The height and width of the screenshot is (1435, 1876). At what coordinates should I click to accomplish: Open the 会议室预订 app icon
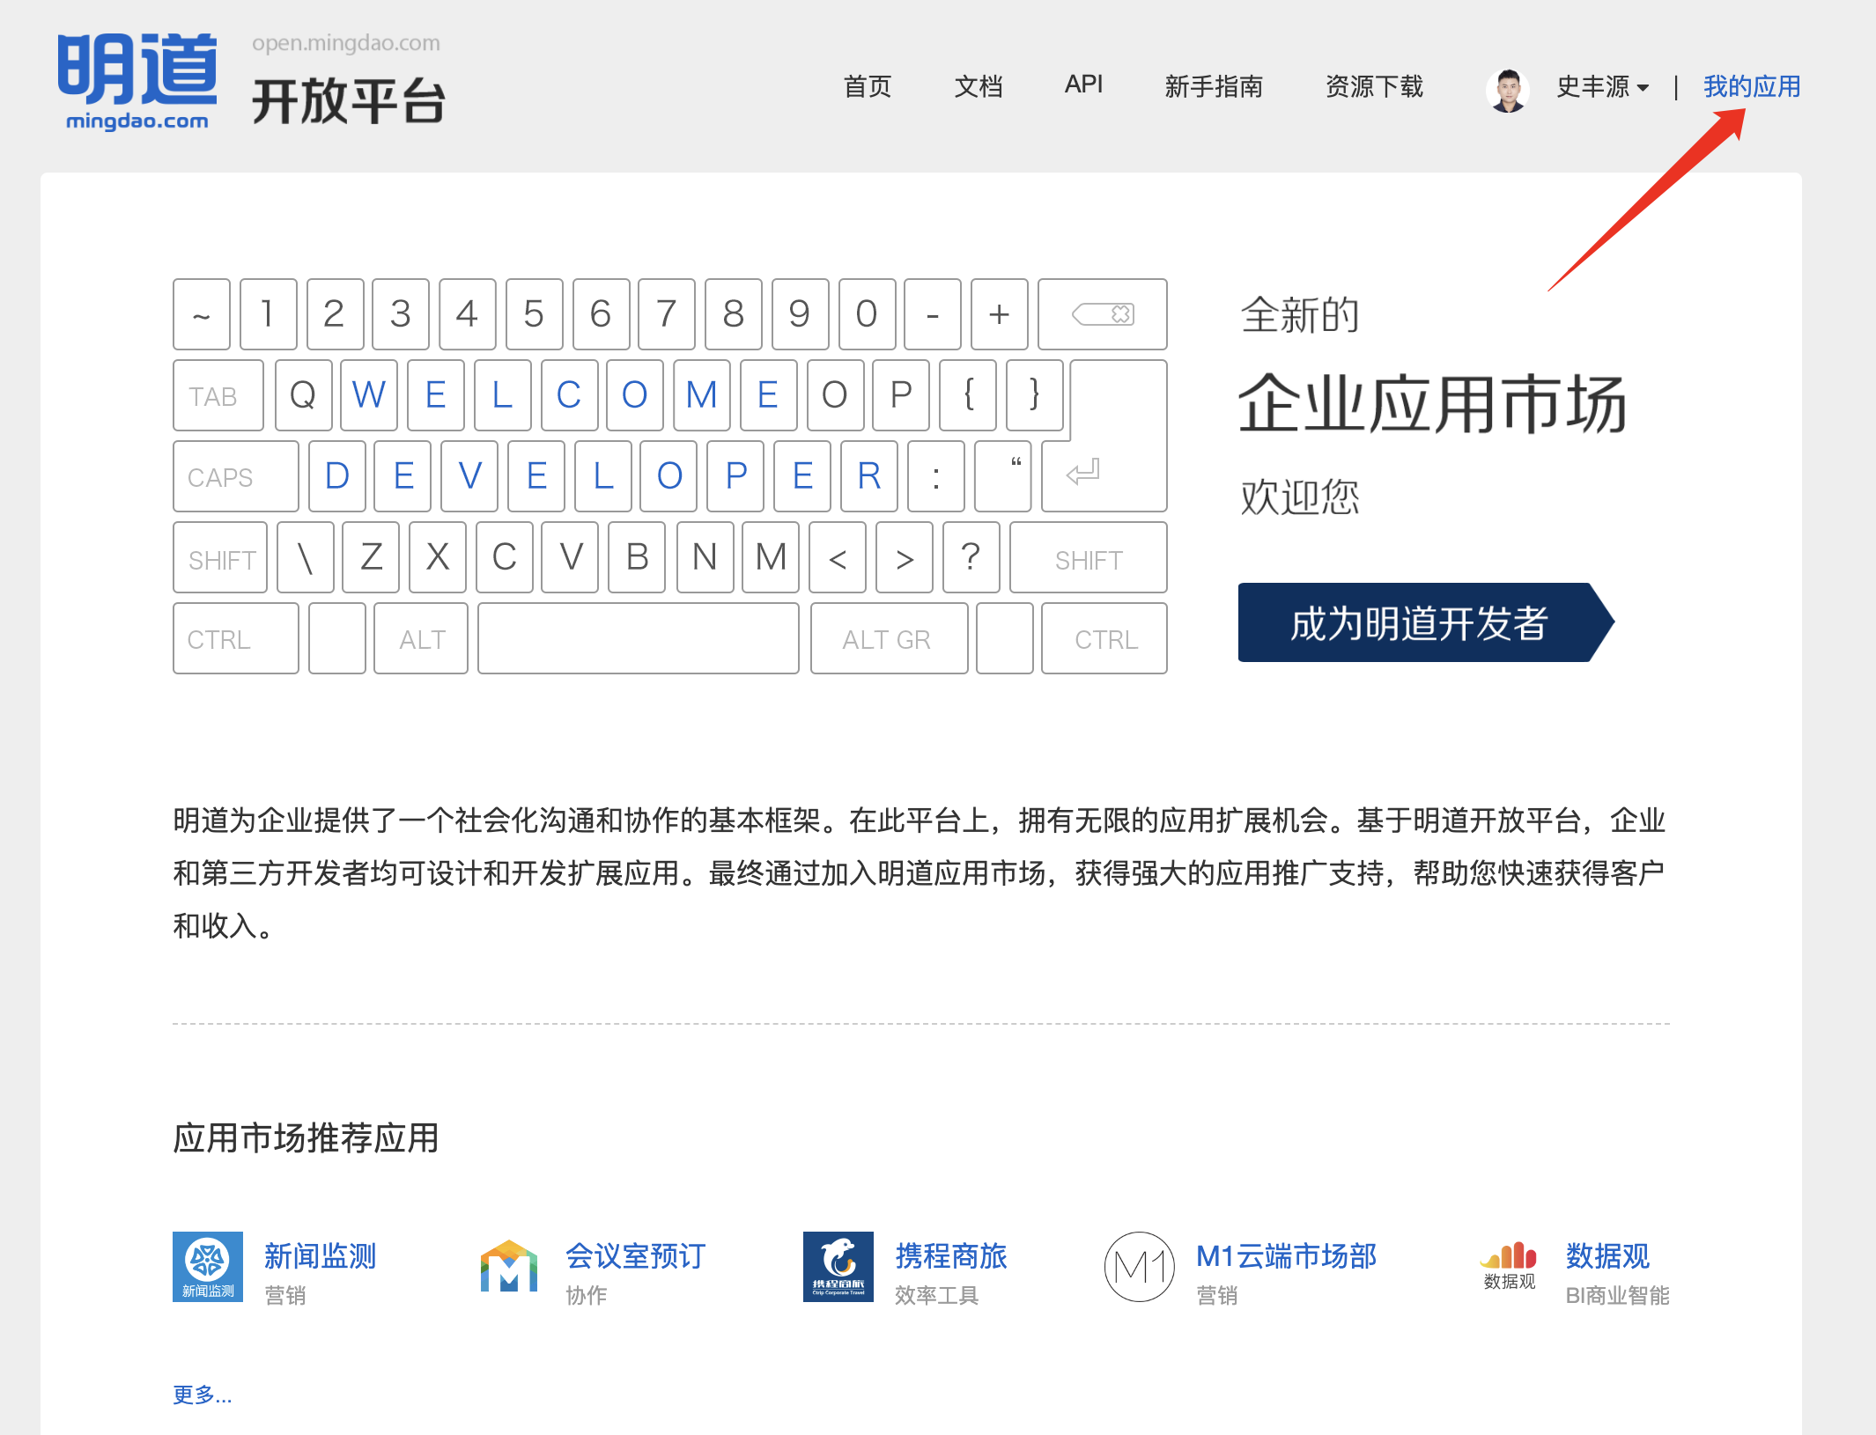click(x=508, y=1266)
